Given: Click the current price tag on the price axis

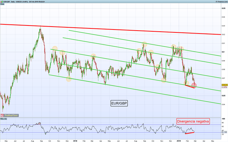Looking at the screenshot, I should tap(224, 85).
